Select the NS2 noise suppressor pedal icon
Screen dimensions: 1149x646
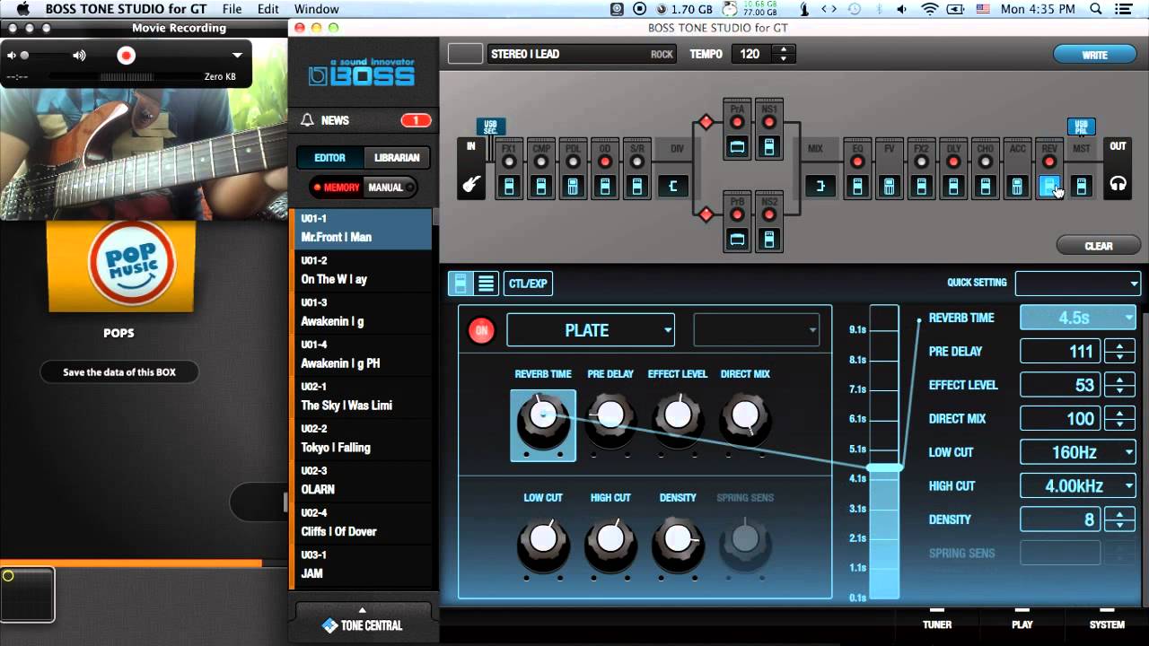tap(769, 240)
